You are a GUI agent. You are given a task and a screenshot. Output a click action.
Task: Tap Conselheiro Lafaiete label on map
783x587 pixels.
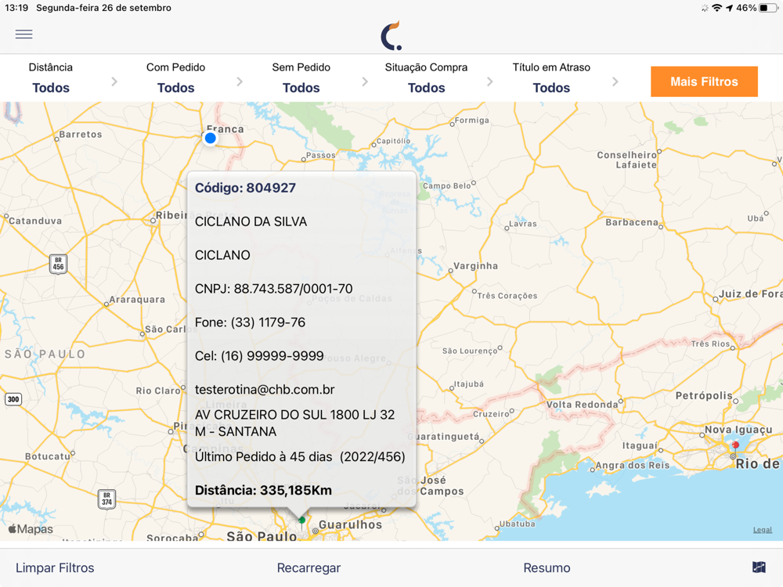626,160
